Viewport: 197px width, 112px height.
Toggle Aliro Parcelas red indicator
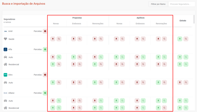pyautogui.click(x=45, y=75)
